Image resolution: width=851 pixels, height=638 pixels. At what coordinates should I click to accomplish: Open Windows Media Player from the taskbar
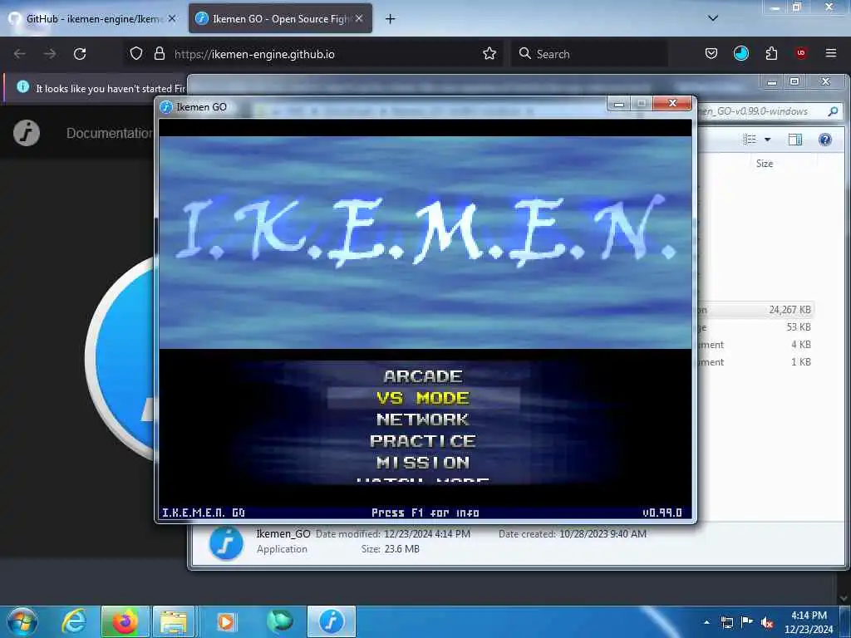(x=226, y=621)
